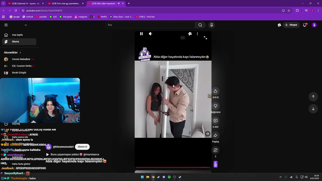Image resolution: width=322 pixels, height=181 pixels.
Task: Open the Oluştur create button
Action: pyautogui.click(x=291, y=25)
